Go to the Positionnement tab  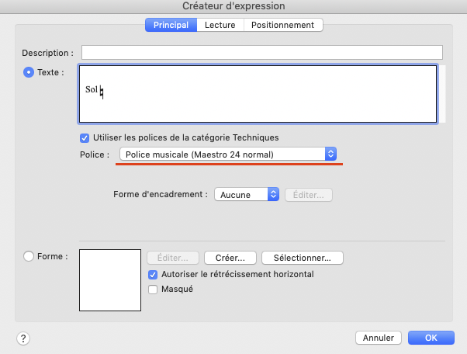coord(282,25)
